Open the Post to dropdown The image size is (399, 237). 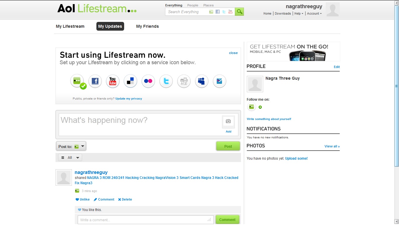coord(71,146)
